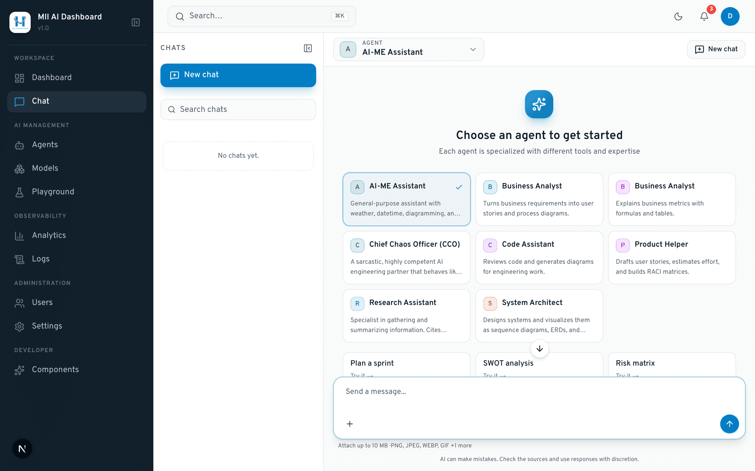Try the SWOT analysis suggestion
The height and width of the screenshot is (471, 755).
(539, 365)
